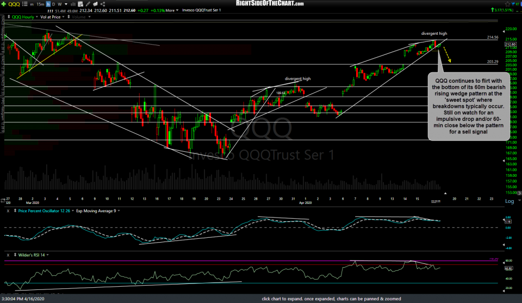Click the green plus add-symbol icon

point(4,4)
